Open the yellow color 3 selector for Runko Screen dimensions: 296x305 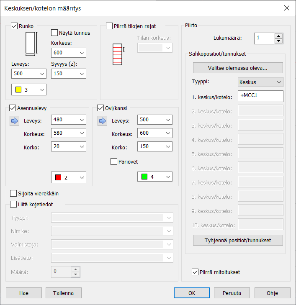(x=29, y=90)
